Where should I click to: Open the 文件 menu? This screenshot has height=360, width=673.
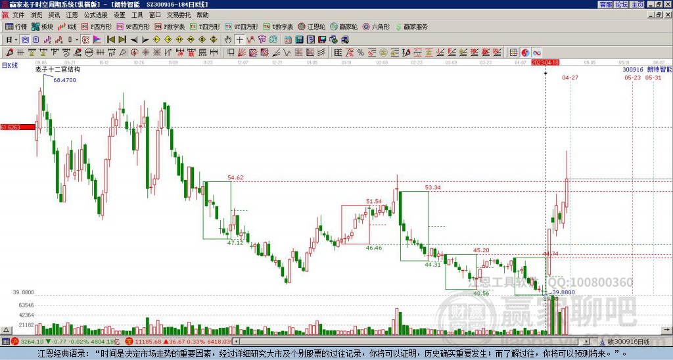coord(18,15)
